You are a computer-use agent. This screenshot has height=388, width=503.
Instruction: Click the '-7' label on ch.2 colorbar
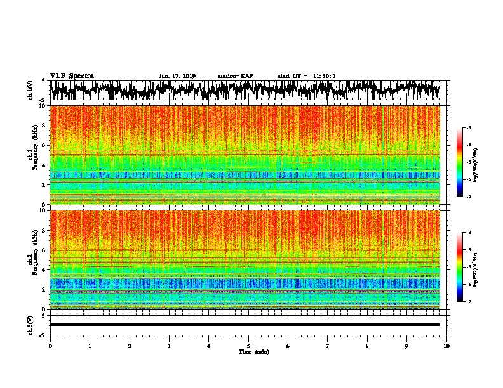468,301
